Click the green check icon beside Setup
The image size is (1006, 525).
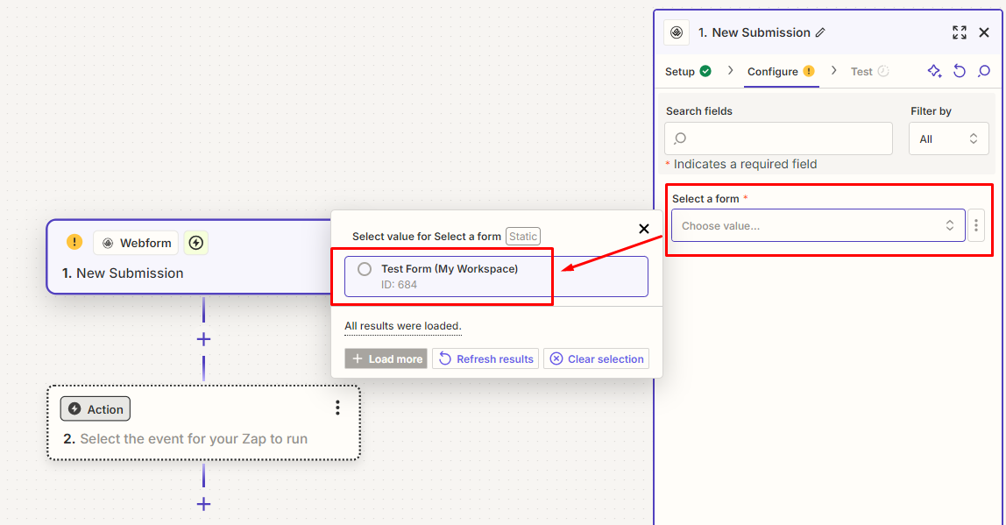(x=705, y=71)
